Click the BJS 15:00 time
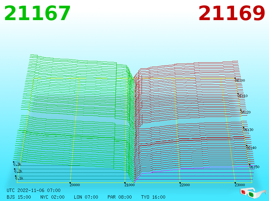This screenshot has width=269, height=201. pos(19,197)
